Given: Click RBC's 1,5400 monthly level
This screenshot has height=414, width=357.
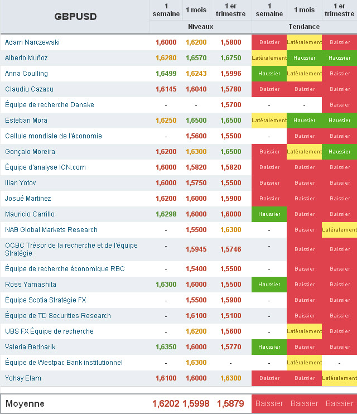Looking at the screenshot, I should pyautogui.click(x=196, y=269).
